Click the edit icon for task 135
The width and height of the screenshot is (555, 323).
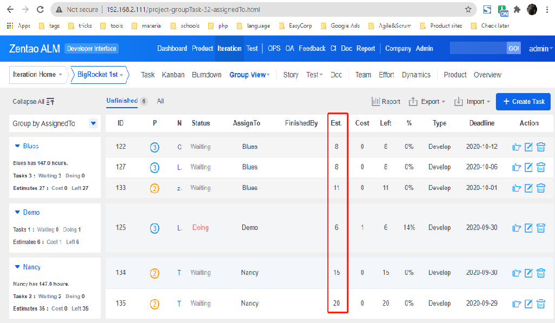pos(528,304)
